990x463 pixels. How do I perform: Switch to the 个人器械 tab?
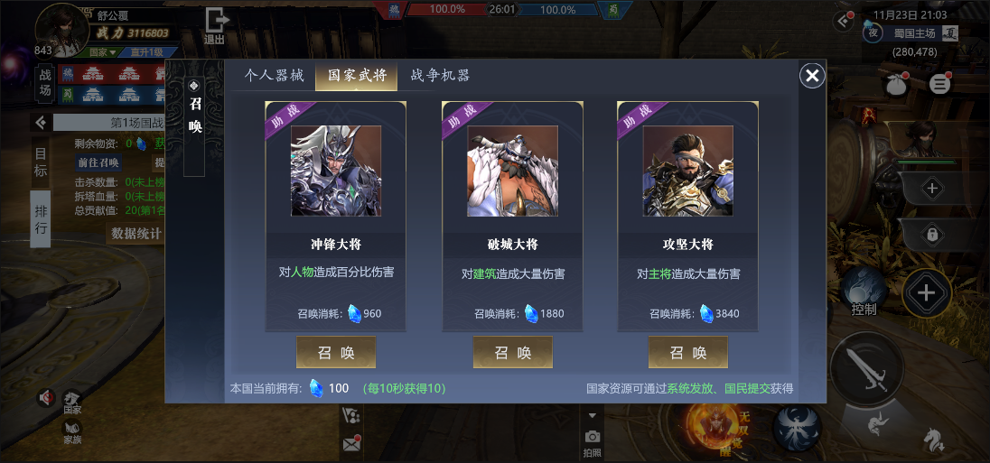(274, 76)
